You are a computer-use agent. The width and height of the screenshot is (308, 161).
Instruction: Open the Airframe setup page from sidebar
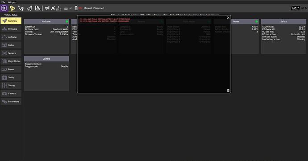point(11,37)
